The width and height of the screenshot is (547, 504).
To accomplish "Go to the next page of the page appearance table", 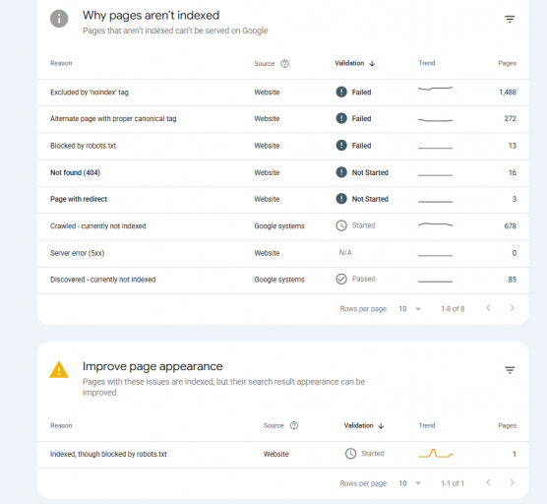I will [513, 482].
